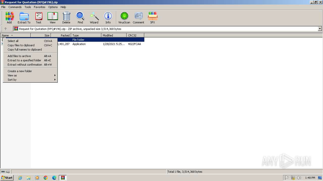The height and width of the screenshot is (181, 323).
Task: Run the VirusScan icon
Action: (124, 18)
